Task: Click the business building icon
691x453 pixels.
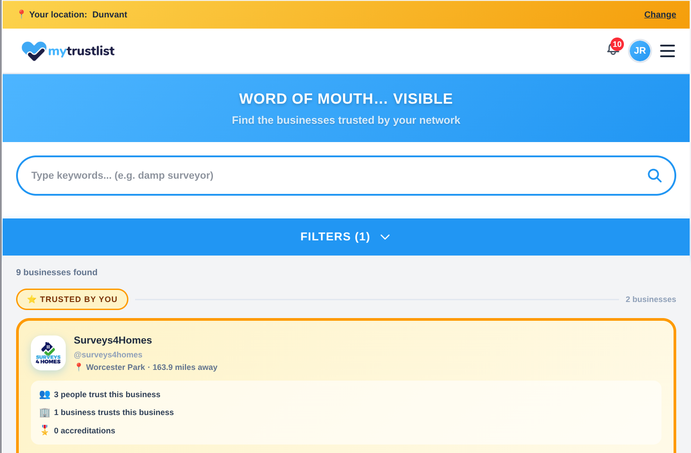Action: coord(45,412)
